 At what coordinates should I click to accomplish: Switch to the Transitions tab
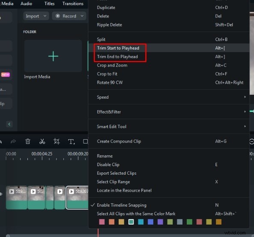tap(73, 3)
